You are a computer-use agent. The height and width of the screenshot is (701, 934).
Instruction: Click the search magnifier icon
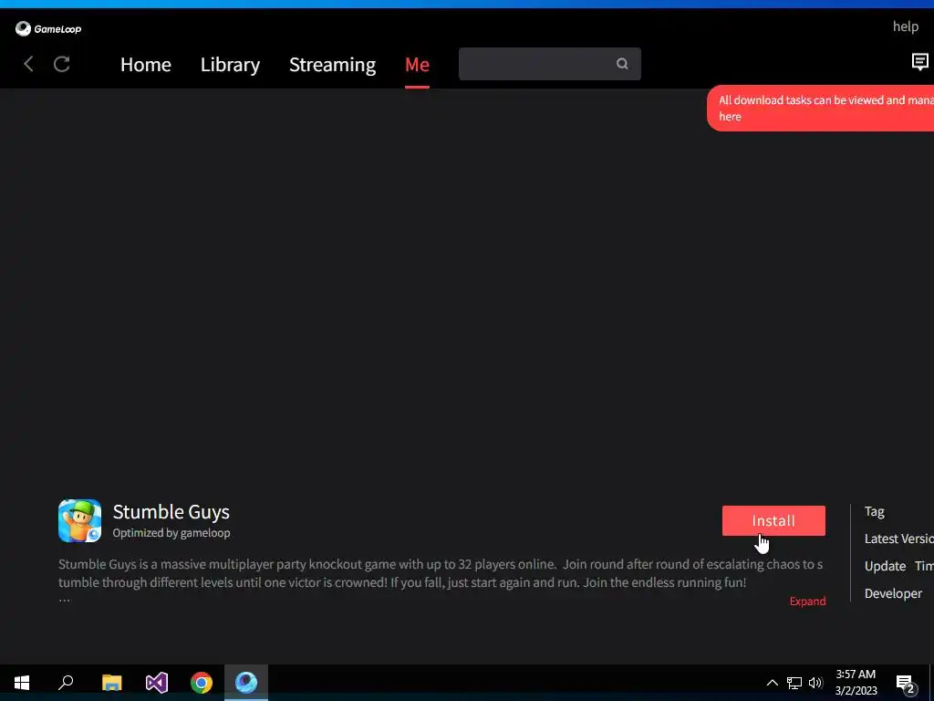pos(622,64)
